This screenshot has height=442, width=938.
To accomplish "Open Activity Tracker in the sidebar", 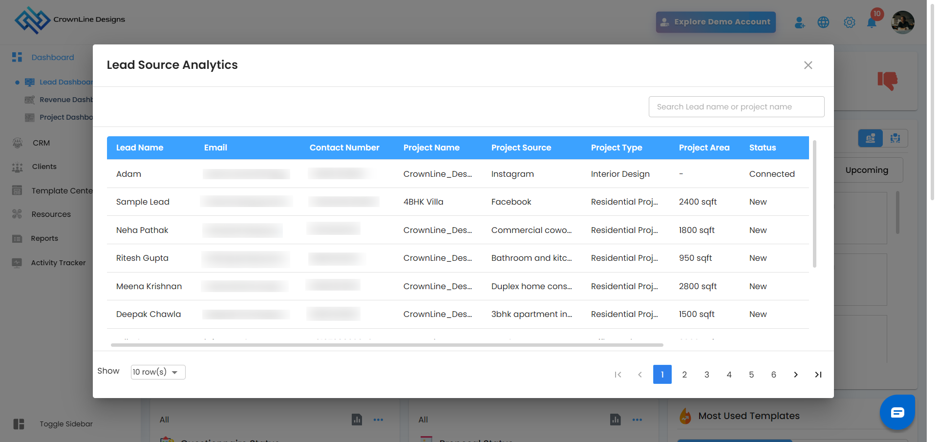I will click(x=49, y=263).
